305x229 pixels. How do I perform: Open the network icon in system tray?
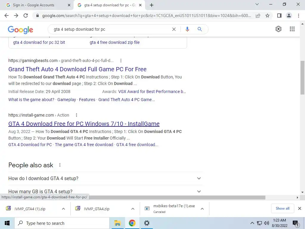(259, 223)
